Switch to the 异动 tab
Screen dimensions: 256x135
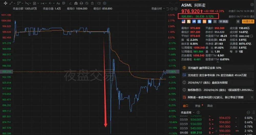tap(210, 106)
